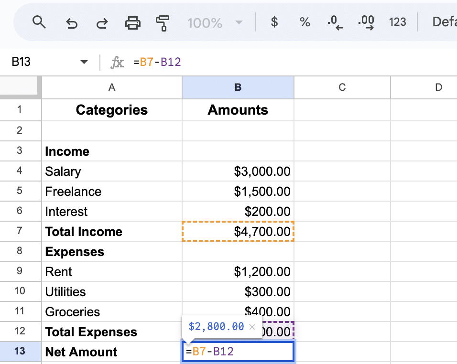Viewport: 457px width, 364px height.
Task: Select row 4 header
Action: click(20, 171)
